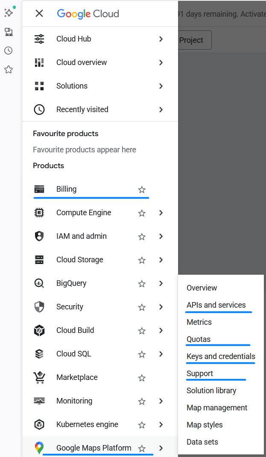Toggle the favourite star for Cloud SQL
The height and width of the screenshot is (457, 266).
142,354
